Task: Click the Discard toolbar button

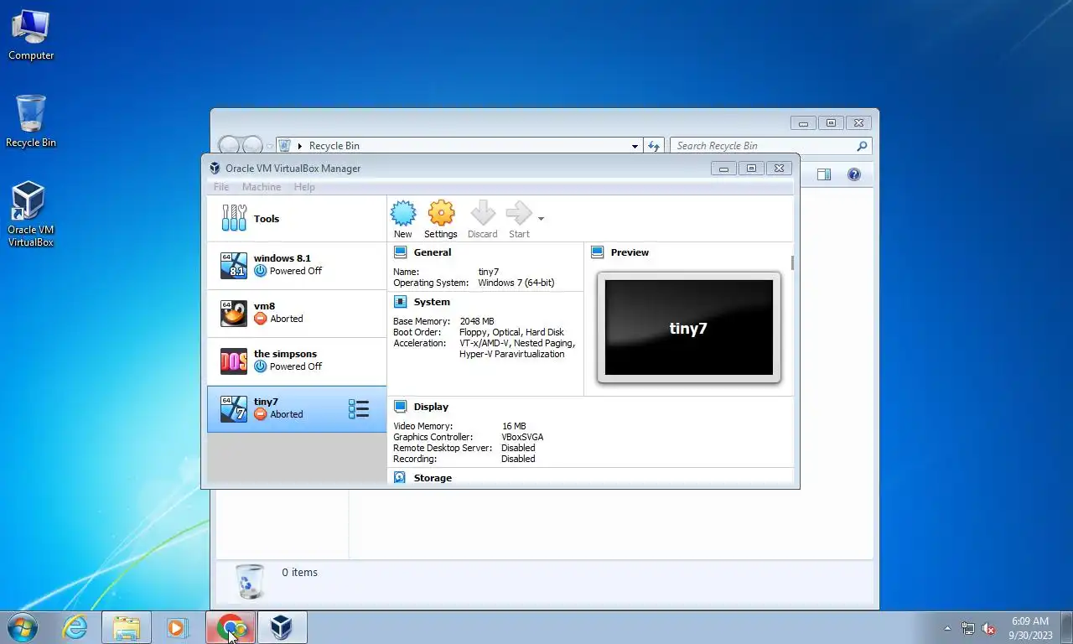Action: click(482, 220)
